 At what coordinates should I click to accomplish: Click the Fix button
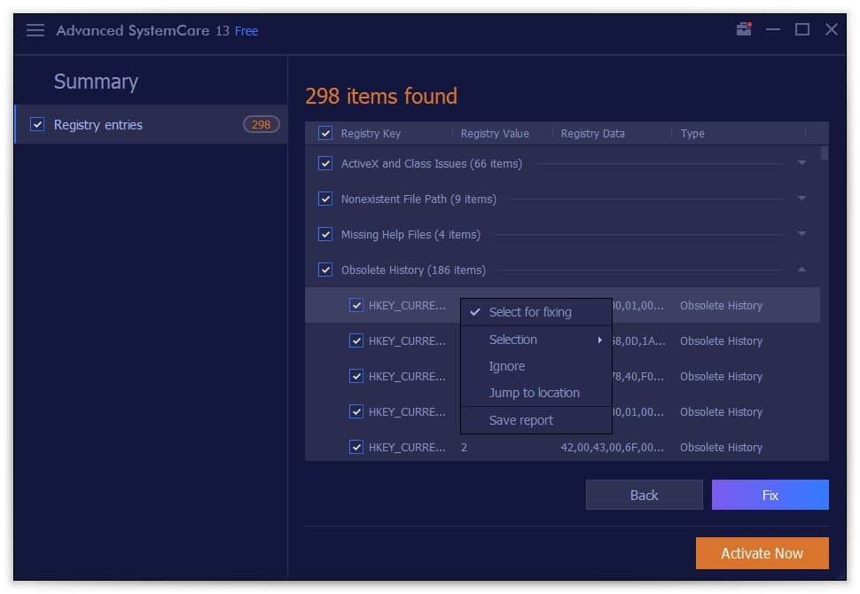[x=770, y=496]
